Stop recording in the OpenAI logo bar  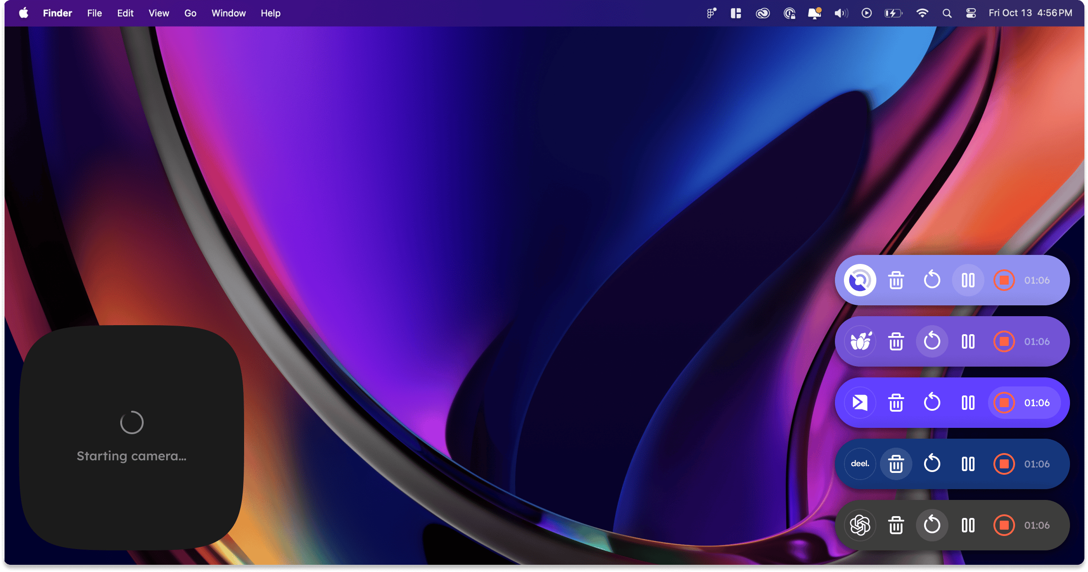pos(1004,525)
